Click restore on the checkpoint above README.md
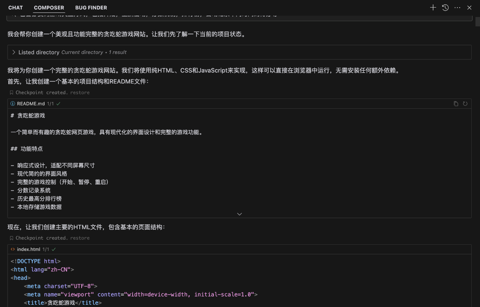Viewport: 480px width, 307px height. click(80, 93)
